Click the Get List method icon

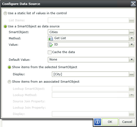(x=51, y=38)
